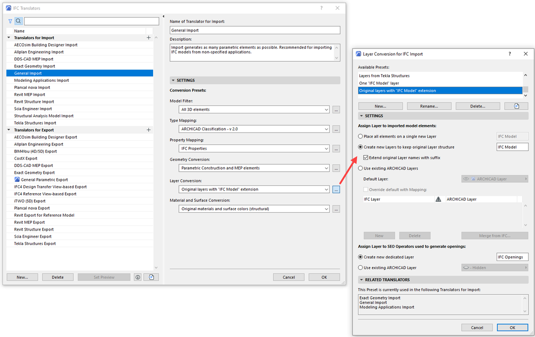
Task: Click Delete button in IFC Translators
Action: (58, 278)
